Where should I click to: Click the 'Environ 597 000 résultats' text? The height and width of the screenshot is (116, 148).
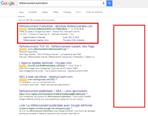[x=37, y=20]
